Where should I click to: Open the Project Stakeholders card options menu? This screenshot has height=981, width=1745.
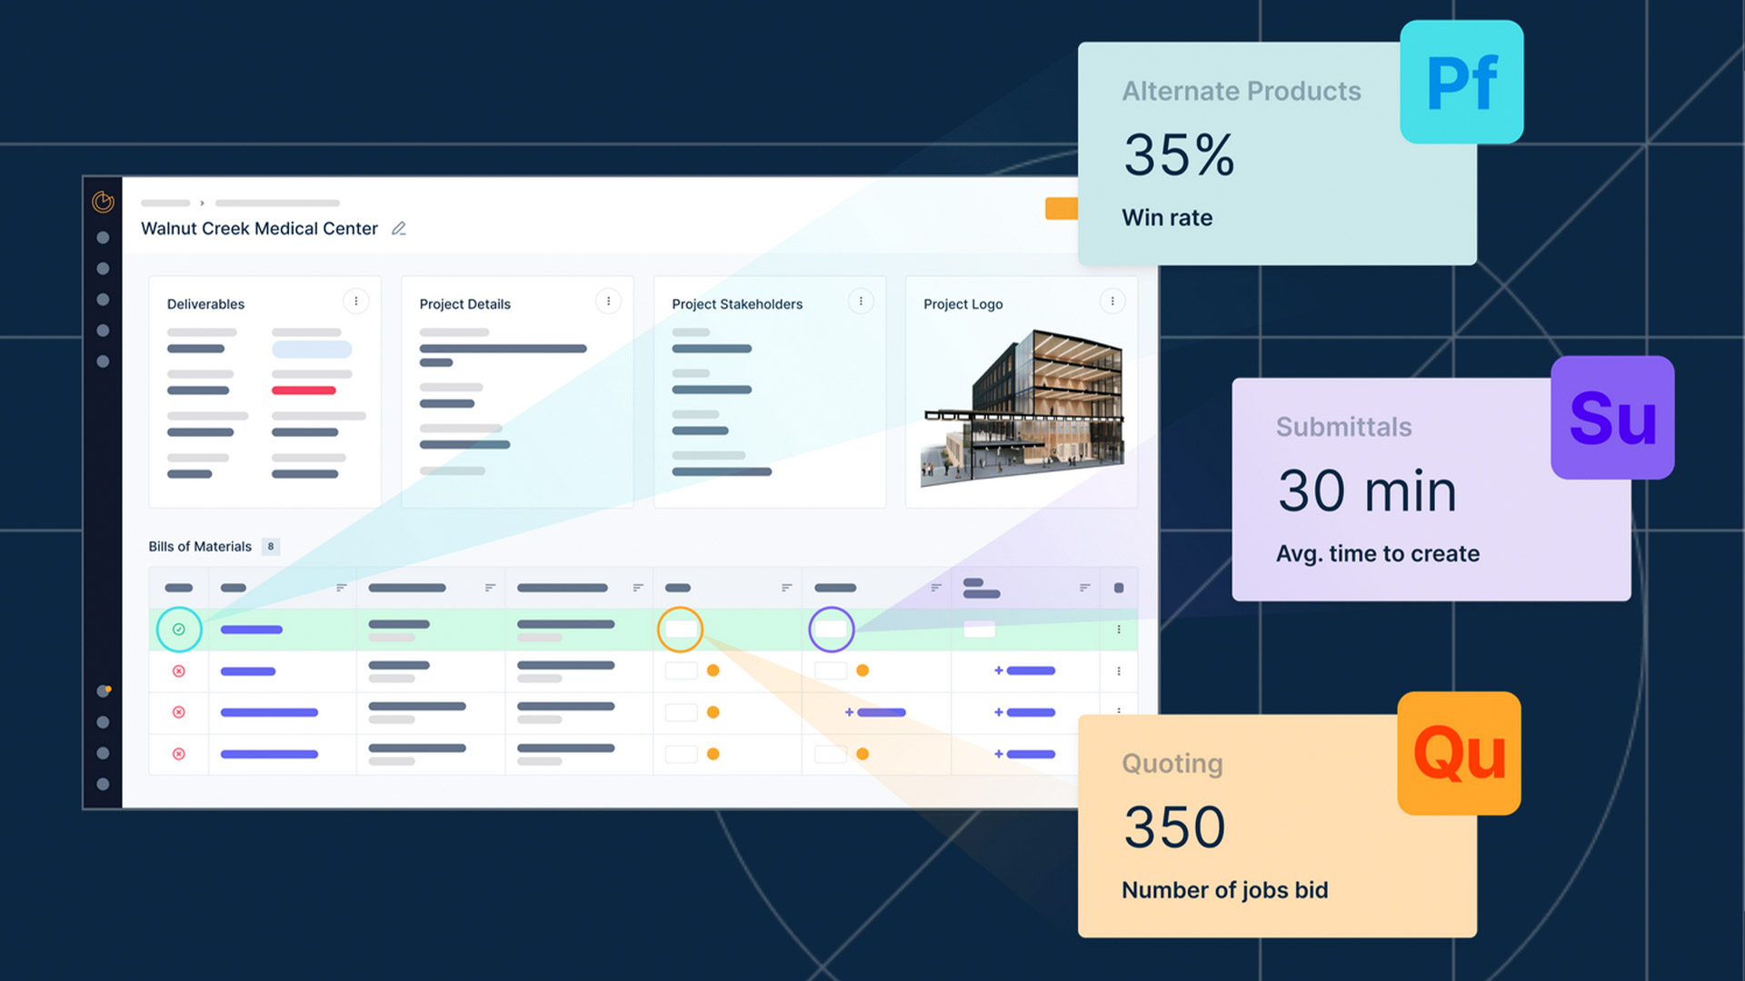click(860, 302)
